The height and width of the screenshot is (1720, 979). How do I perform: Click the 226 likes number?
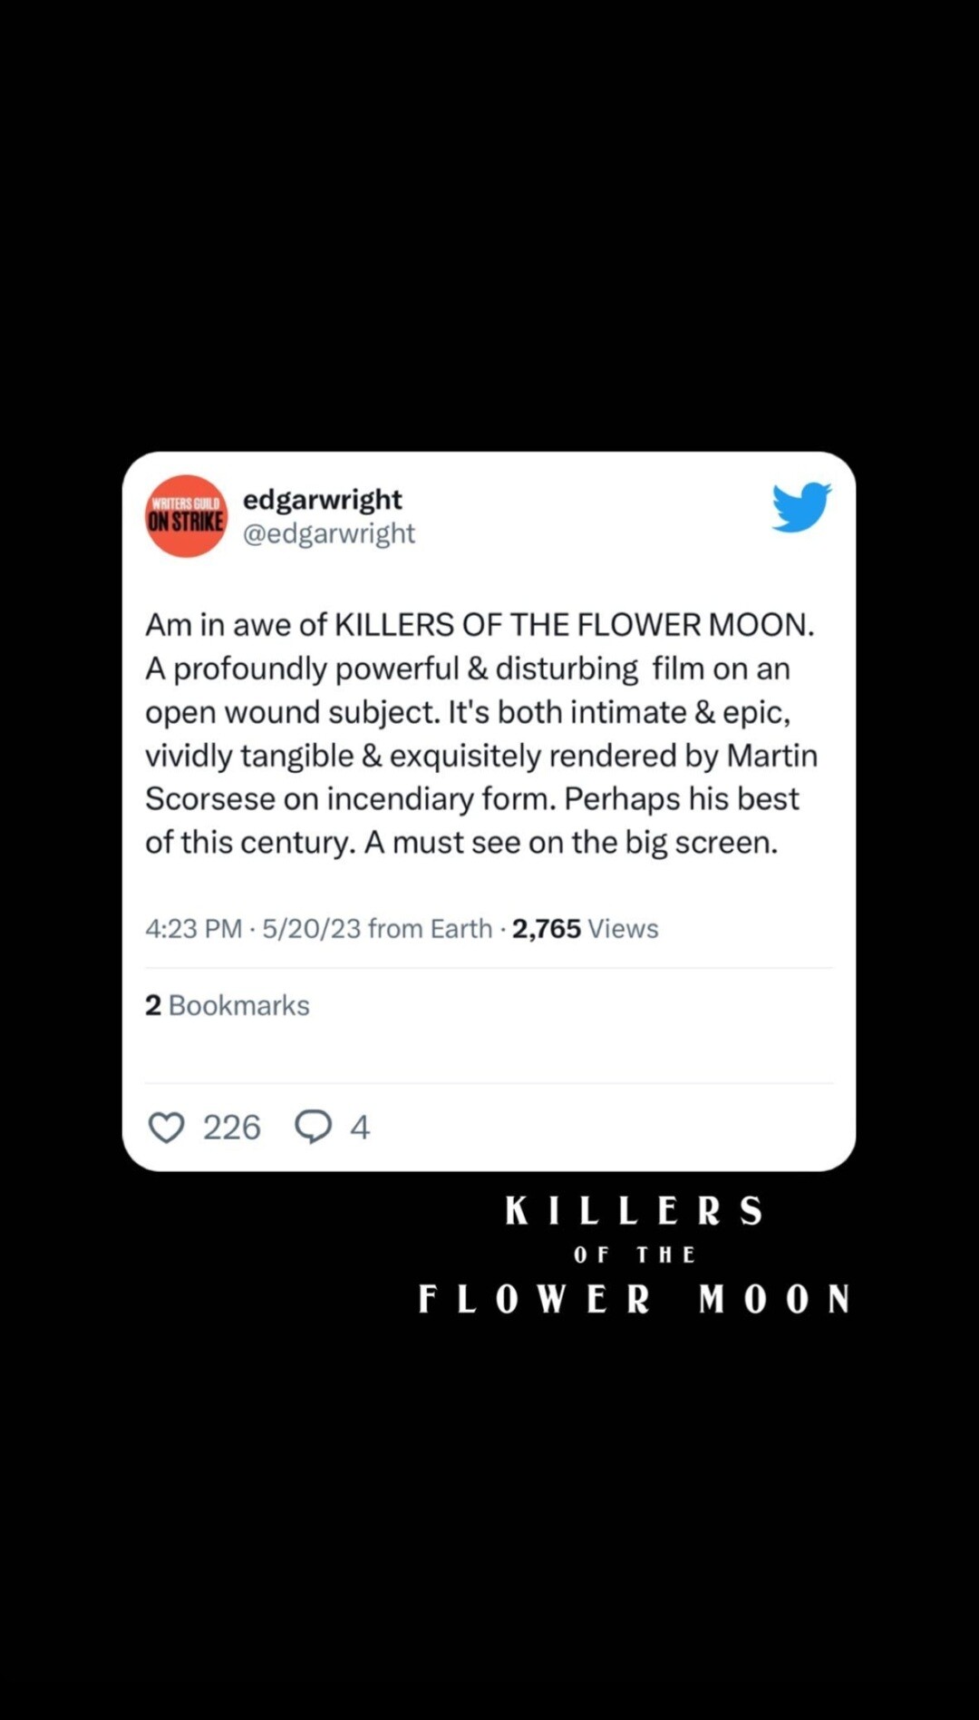tap(231, 1128)
